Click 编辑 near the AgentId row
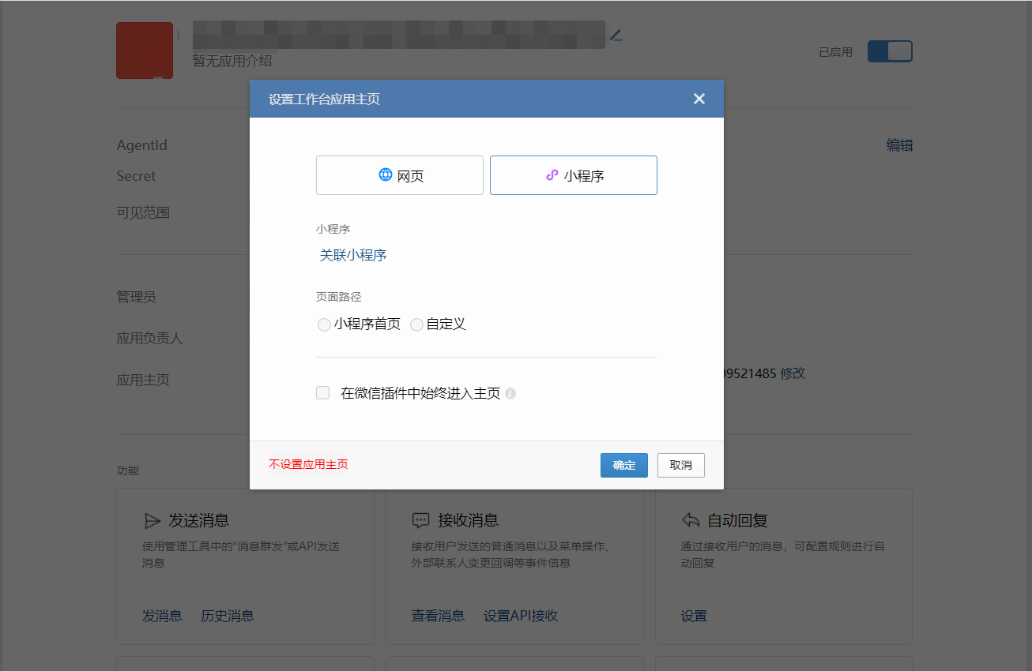 (x=899, y=144)
